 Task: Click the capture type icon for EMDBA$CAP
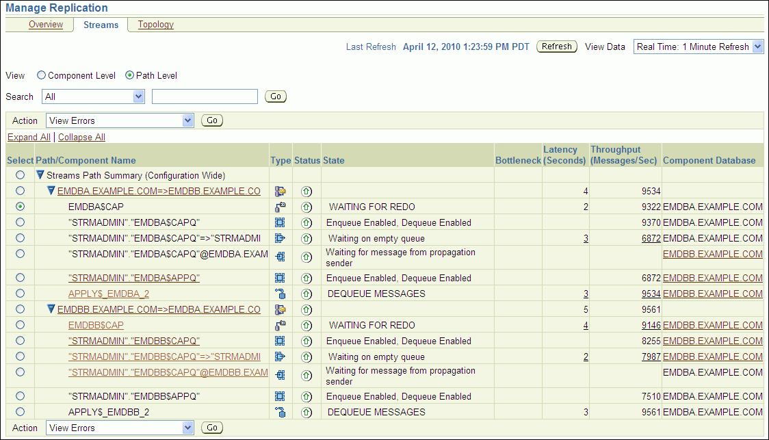(x=279, y=207)
